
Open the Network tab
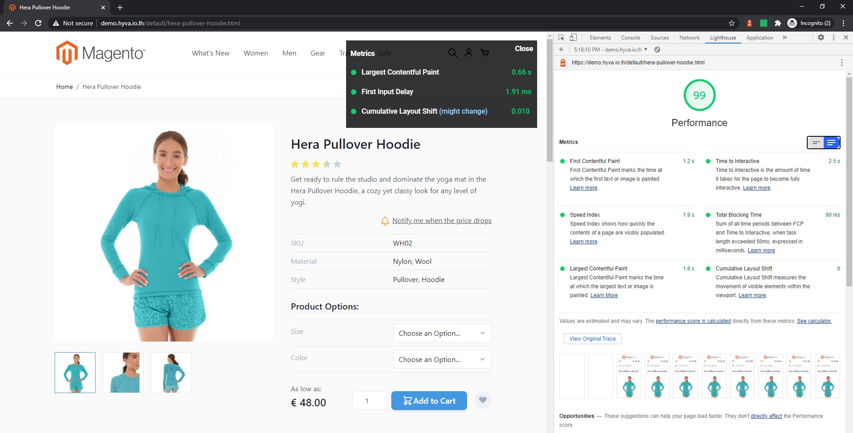click(689, 38)
